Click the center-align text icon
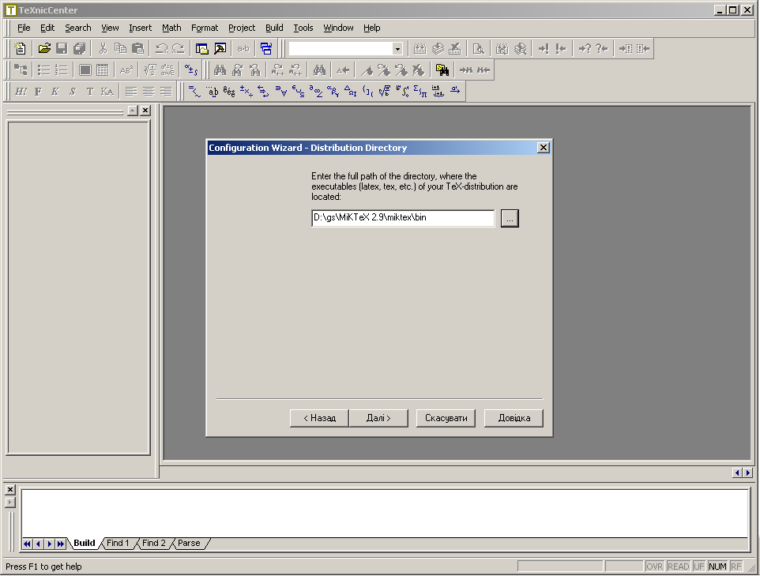The image size is (760, 576). click(x=148, y=92)
